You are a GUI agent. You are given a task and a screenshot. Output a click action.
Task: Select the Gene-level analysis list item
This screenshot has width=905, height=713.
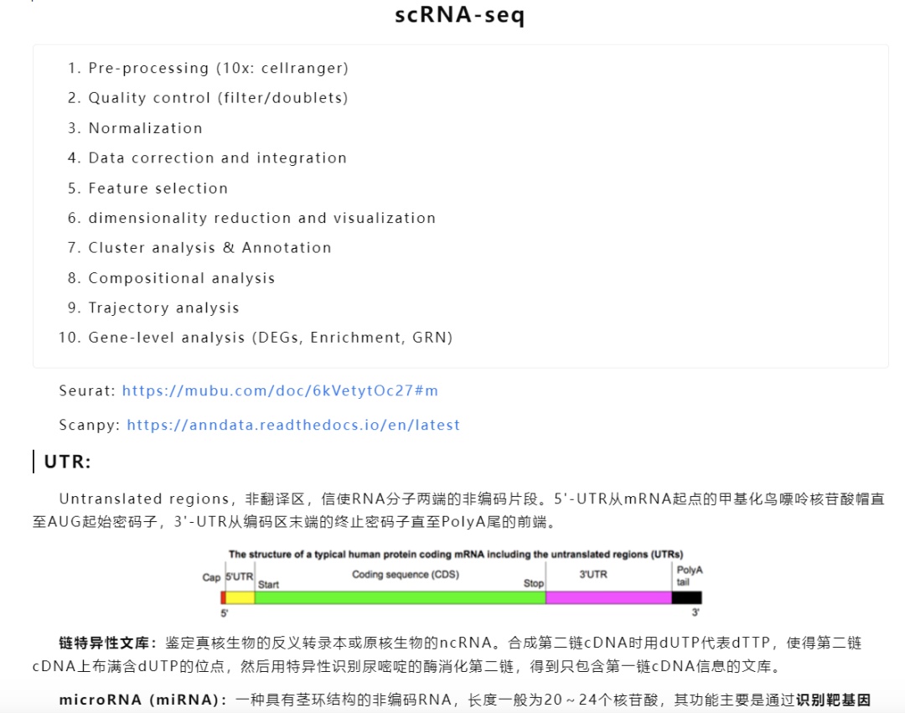(270, 338)
